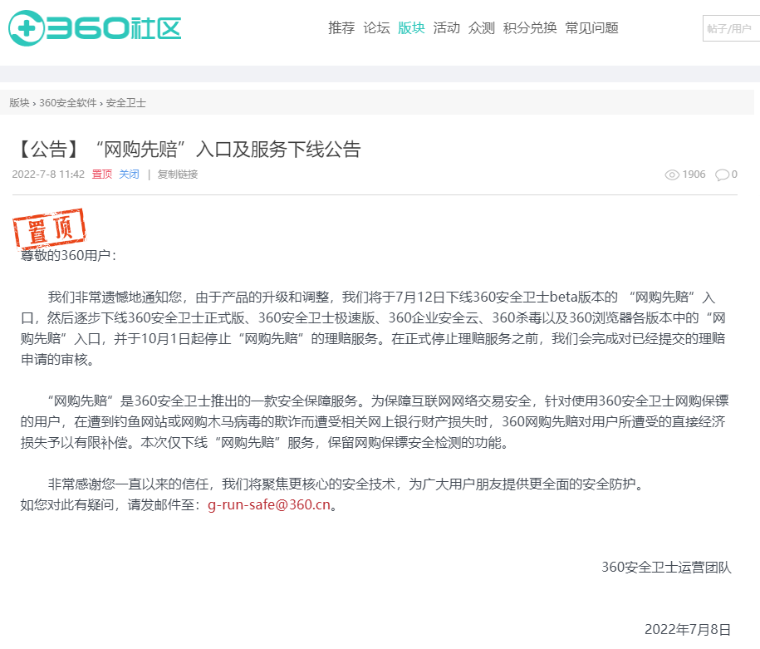Viewport: 760px width, 649px height.
Task: Click the signature 360安全卫士运营团队
Action: pos(666,567)
